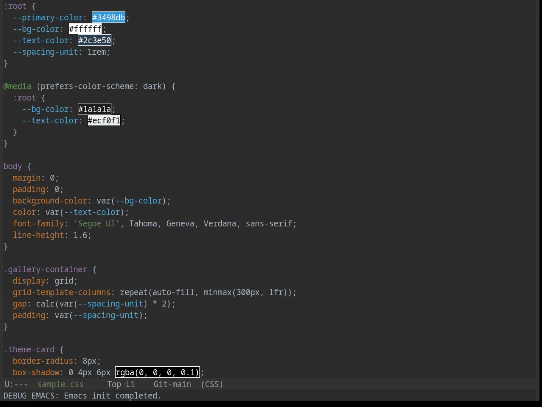The height and width of the screenshot is (407, 542).
Task: Click the #3498db color value
Action: 109,17
